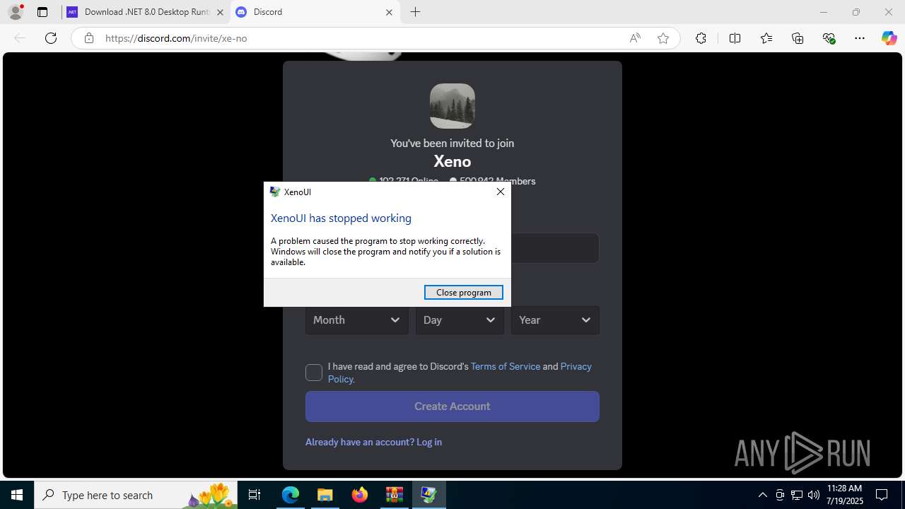Click the browser profile avatar icon
Screen dimensions: 905x509
point(16,12)
